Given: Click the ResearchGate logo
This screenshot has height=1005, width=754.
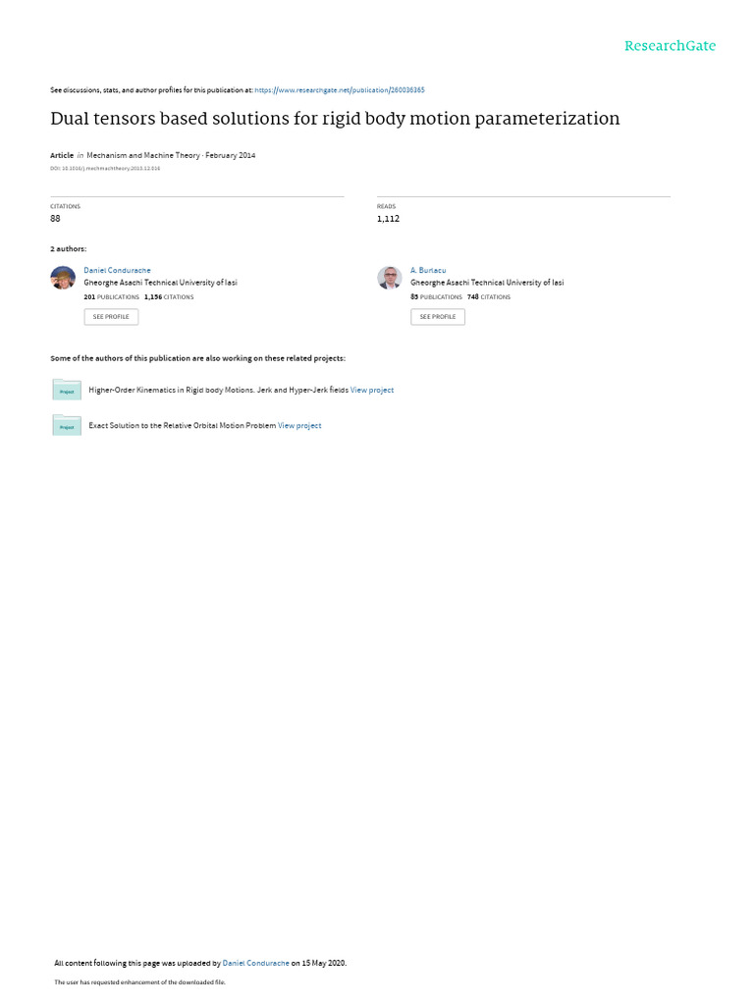Looking at the screenshot, I should 670,46.
